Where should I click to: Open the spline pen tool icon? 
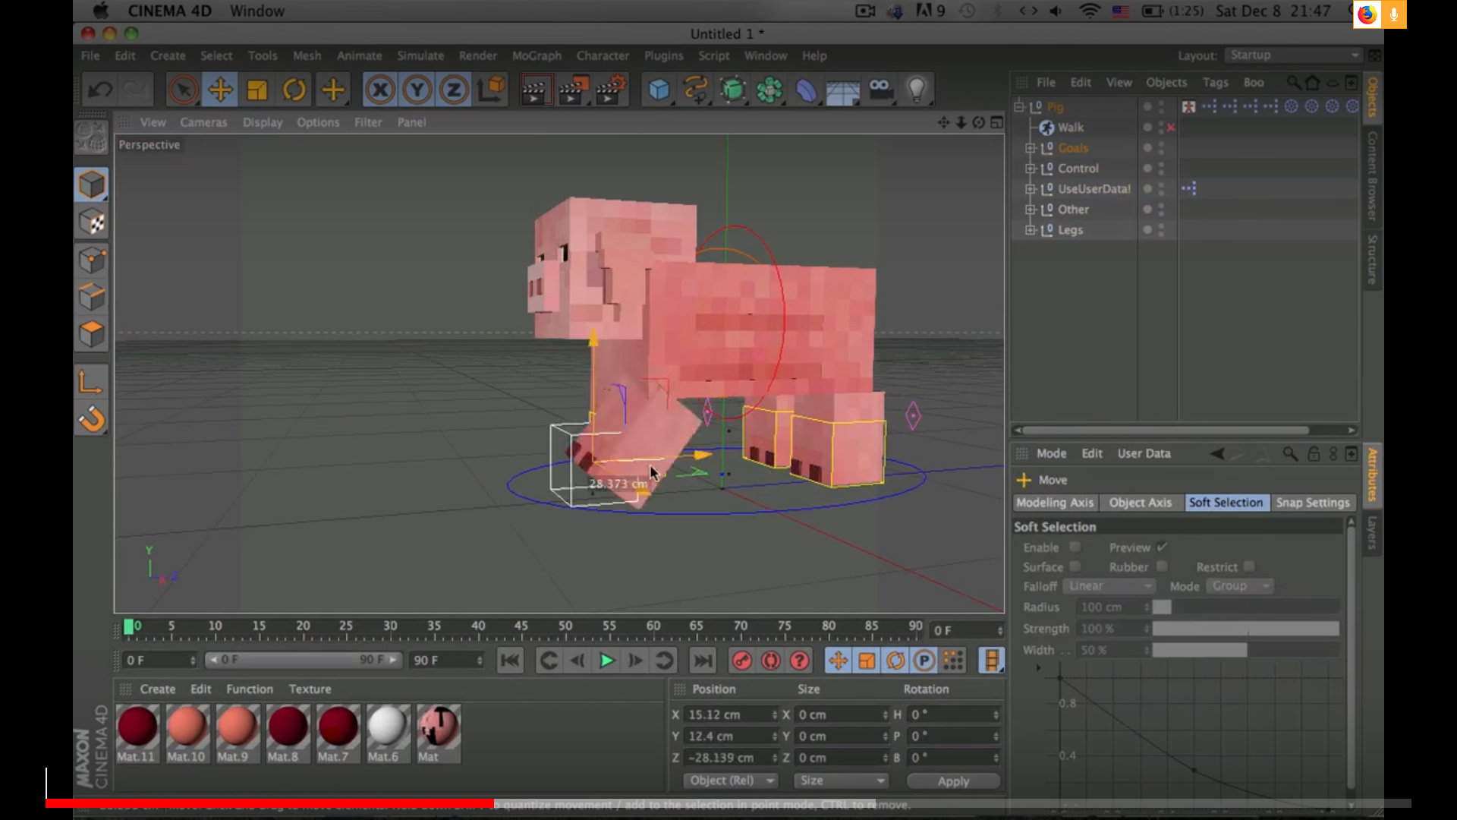[x=695, y=90]
